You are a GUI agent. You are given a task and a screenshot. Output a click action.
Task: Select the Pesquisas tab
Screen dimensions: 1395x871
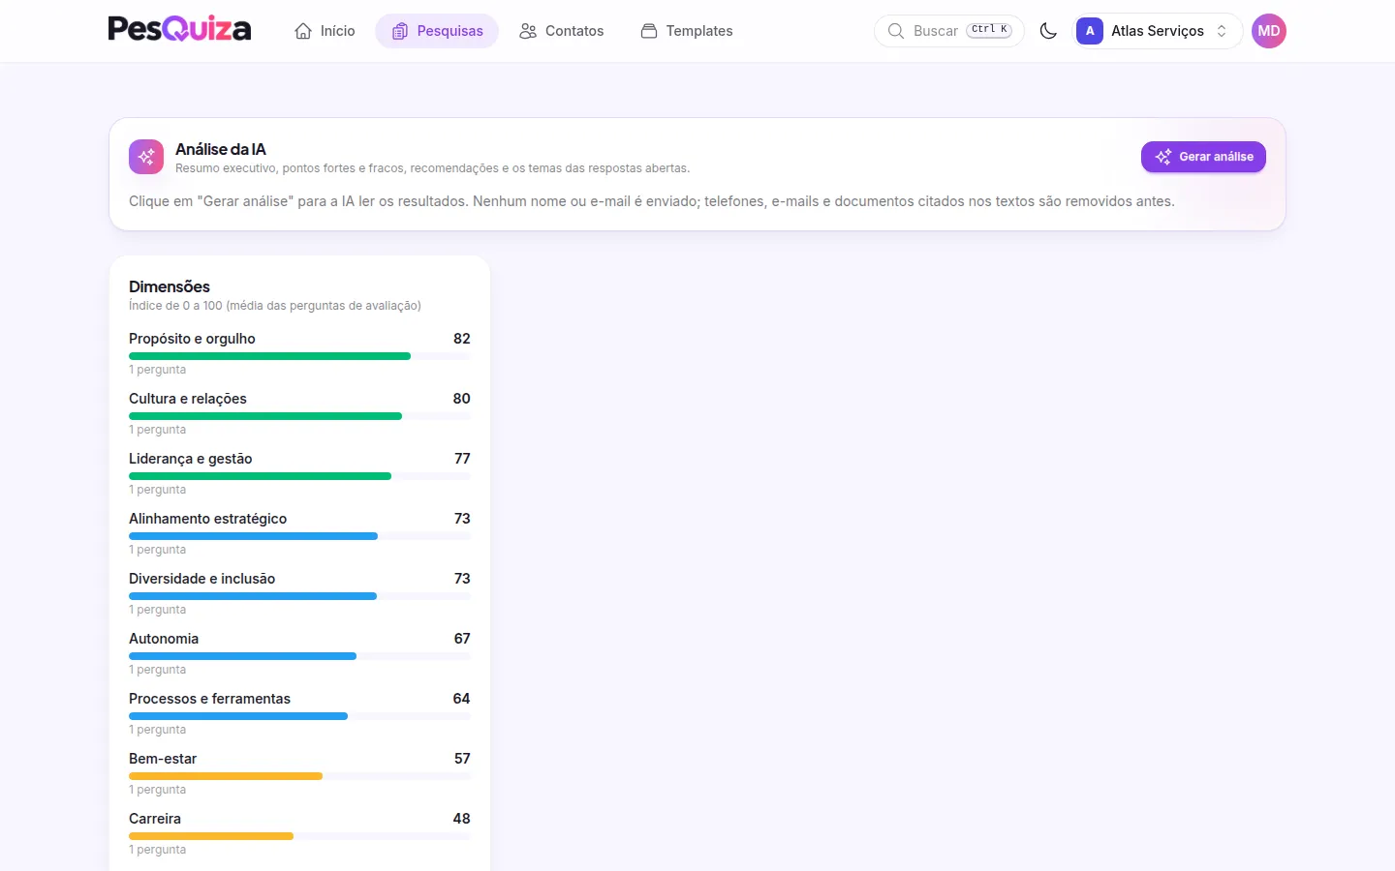(x=437, y=31)
